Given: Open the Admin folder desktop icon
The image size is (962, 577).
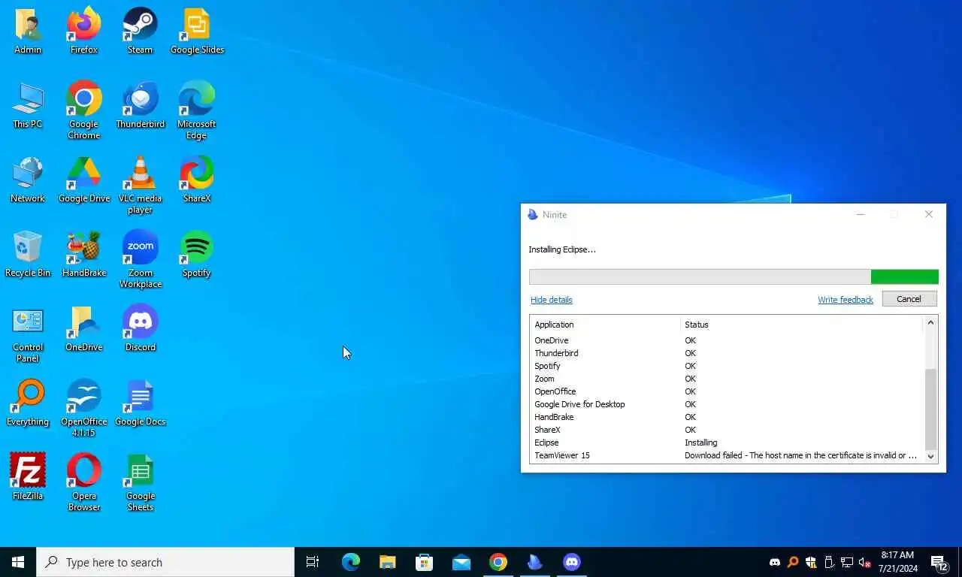Looking at the screenshot, I should (28, 32).
